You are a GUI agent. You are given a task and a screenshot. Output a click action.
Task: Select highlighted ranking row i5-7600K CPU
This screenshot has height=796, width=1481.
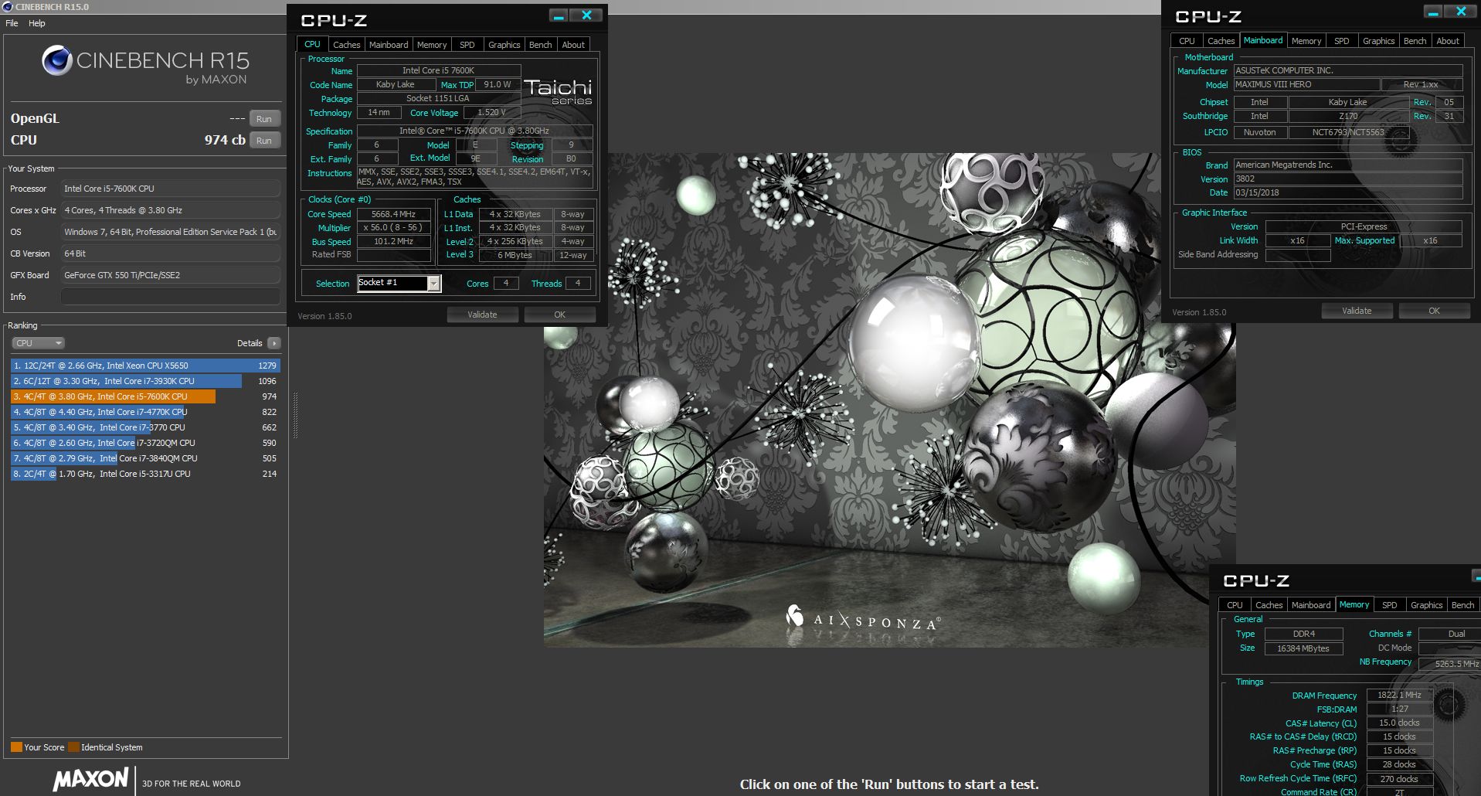coord(145,396)
